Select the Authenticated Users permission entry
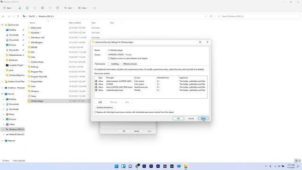 (151, 90)
